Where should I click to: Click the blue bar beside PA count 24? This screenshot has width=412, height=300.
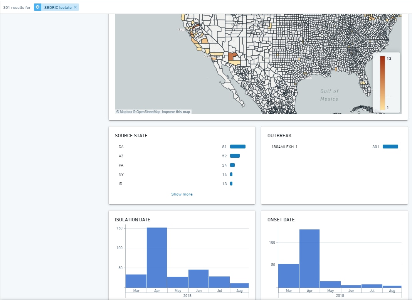coord(232,165)
